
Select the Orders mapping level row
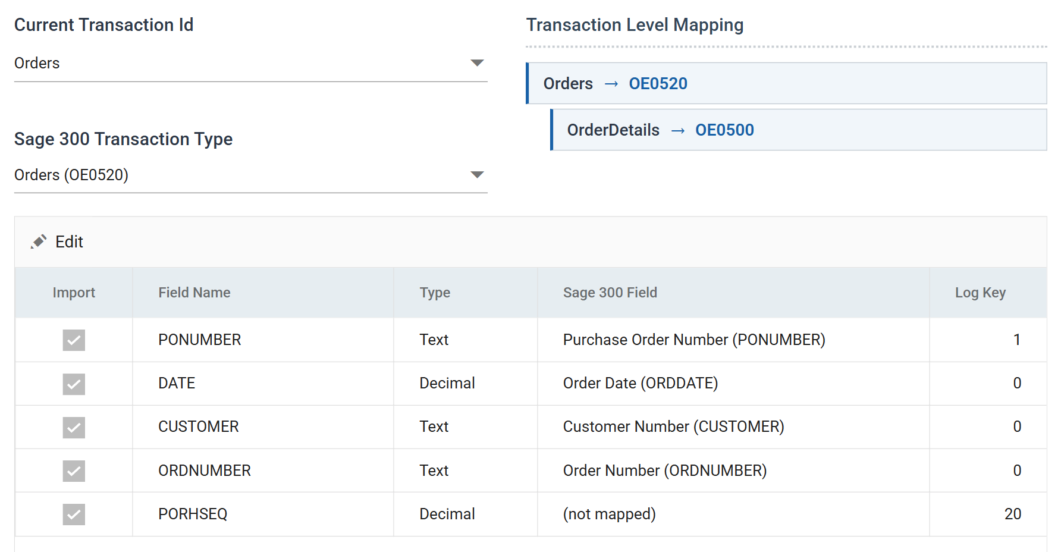786,83
